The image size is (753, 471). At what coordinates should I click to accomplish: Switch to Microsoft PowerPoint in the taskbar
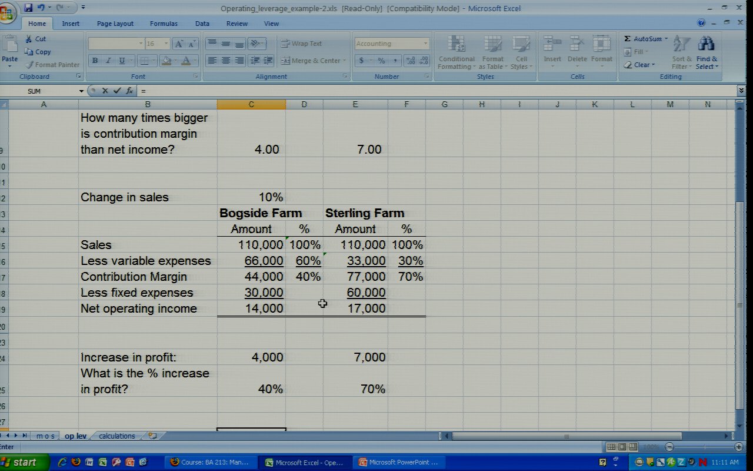click(x=399, y=462)
